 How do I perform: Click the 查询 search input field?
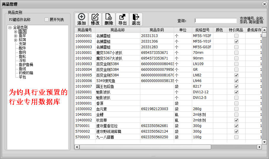(x=216, y=21)
